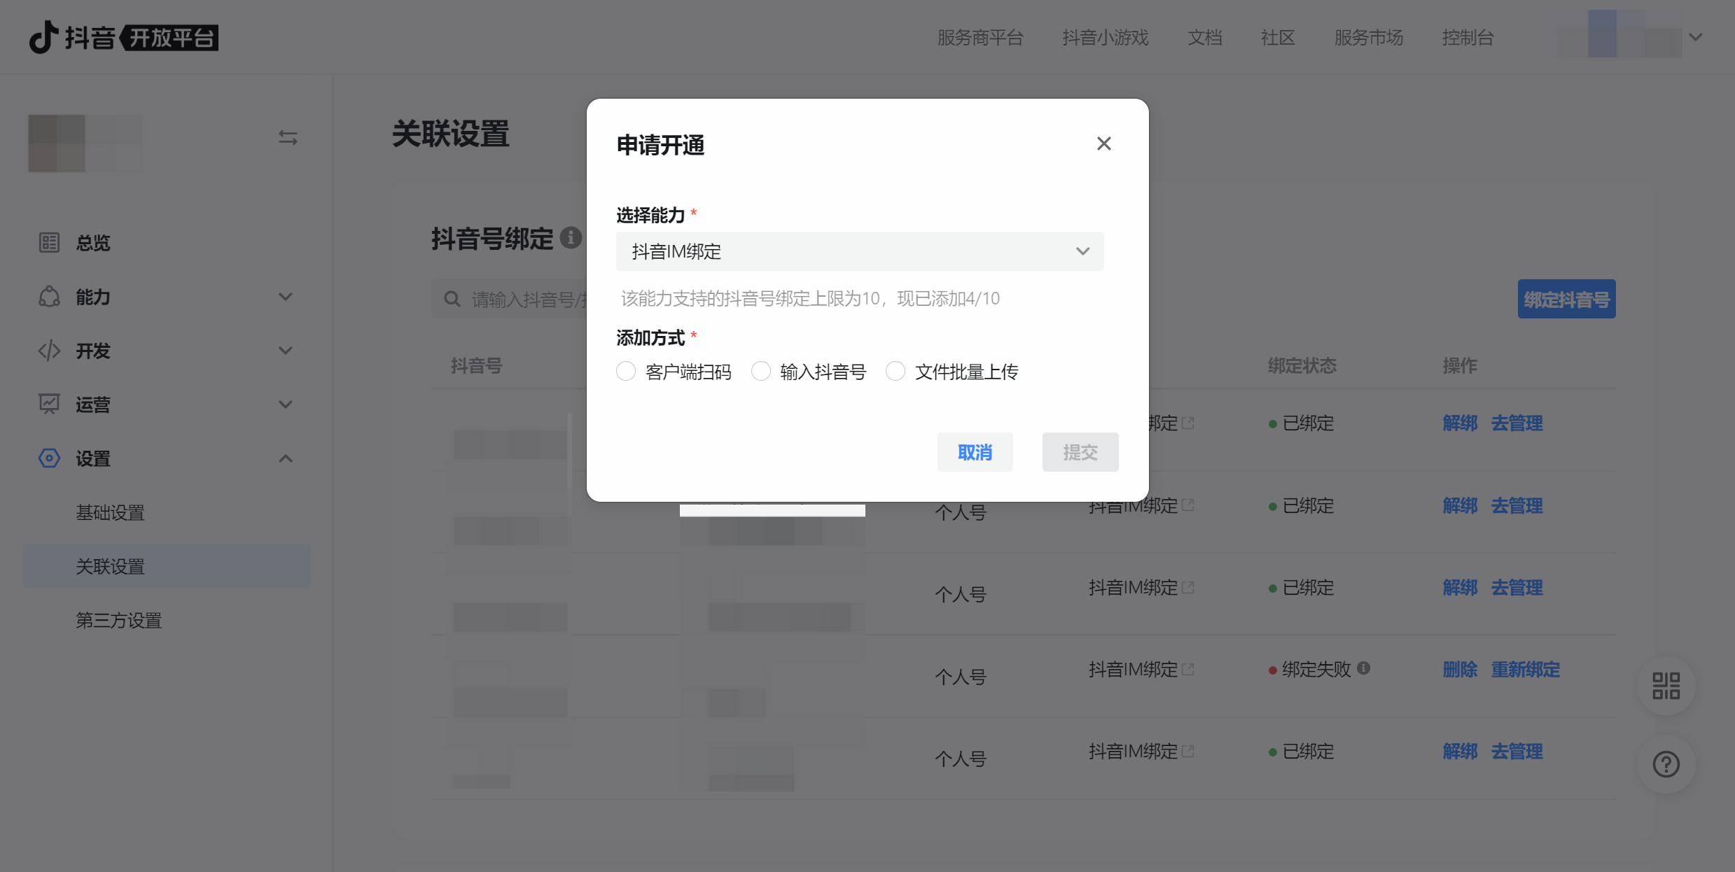Click the 提交 button in dialog
The height and width of the screenshot is (872, 1735).
(x=1080, y=452)
